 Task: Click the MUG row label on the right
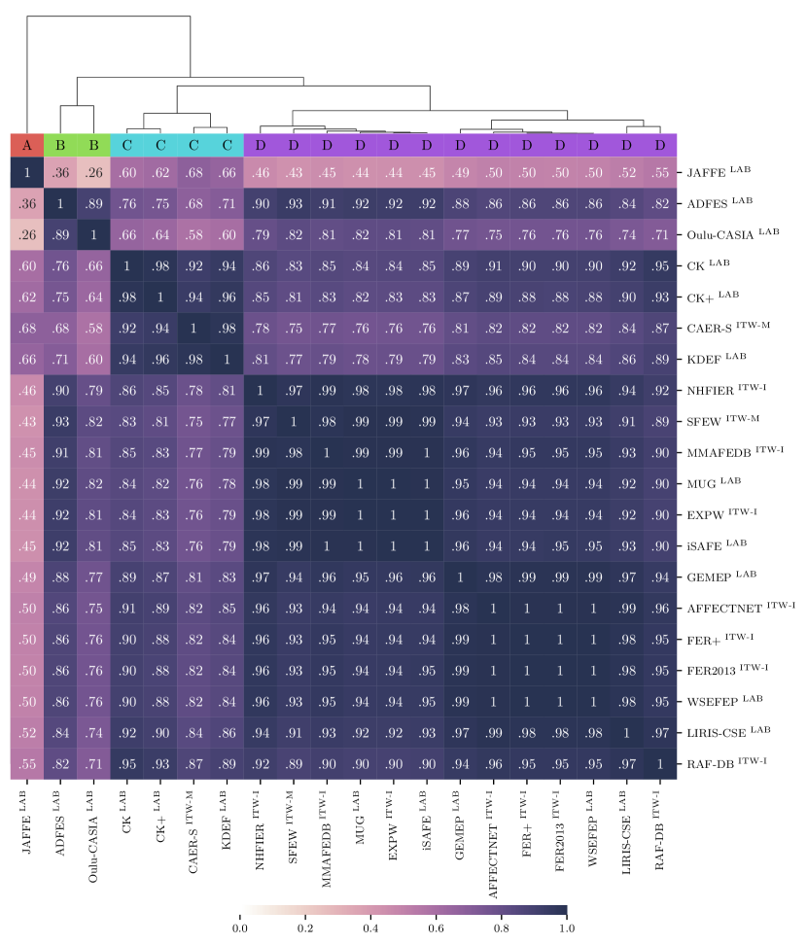click(714, 483)
